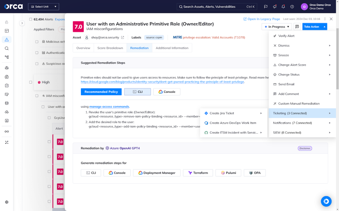Expand the Snooze submenu
This screenshot has width=339, height=211.
coord(302,55)
